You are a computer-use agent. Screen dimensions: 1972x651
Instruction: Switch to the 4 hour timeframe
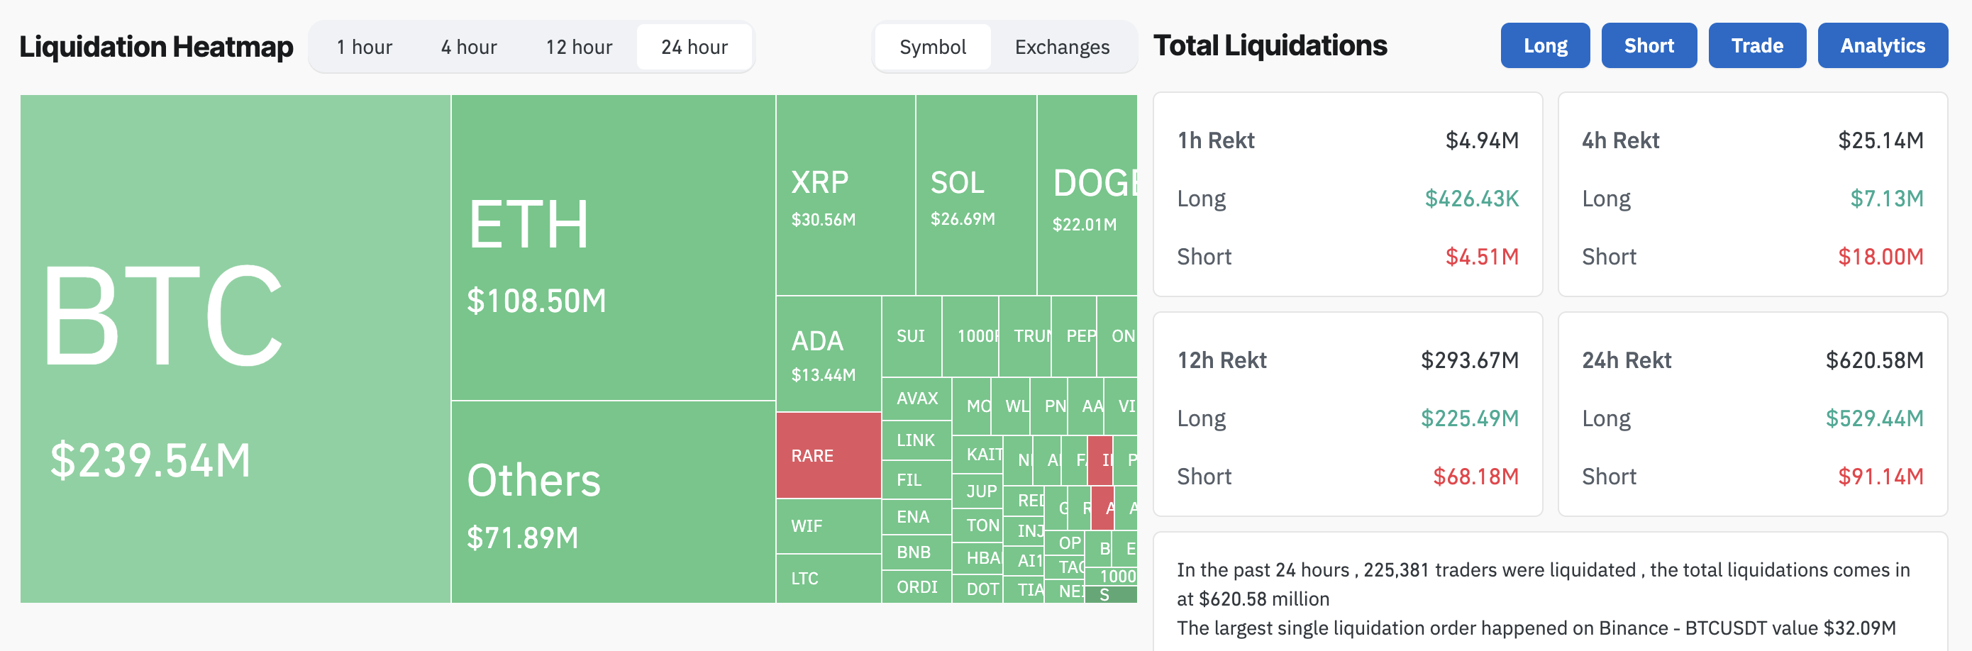point(468,48)
